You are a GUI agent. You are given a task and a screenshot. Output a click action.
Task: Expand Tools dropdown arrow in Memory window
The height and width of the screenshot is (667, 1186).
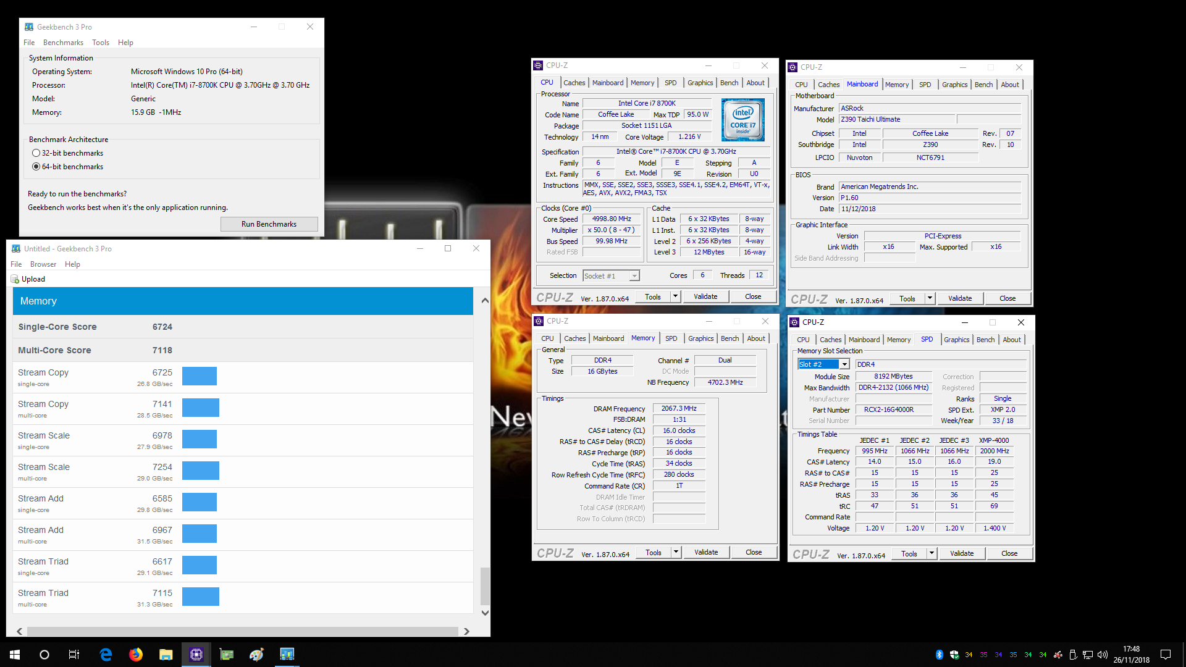[676, 553]
